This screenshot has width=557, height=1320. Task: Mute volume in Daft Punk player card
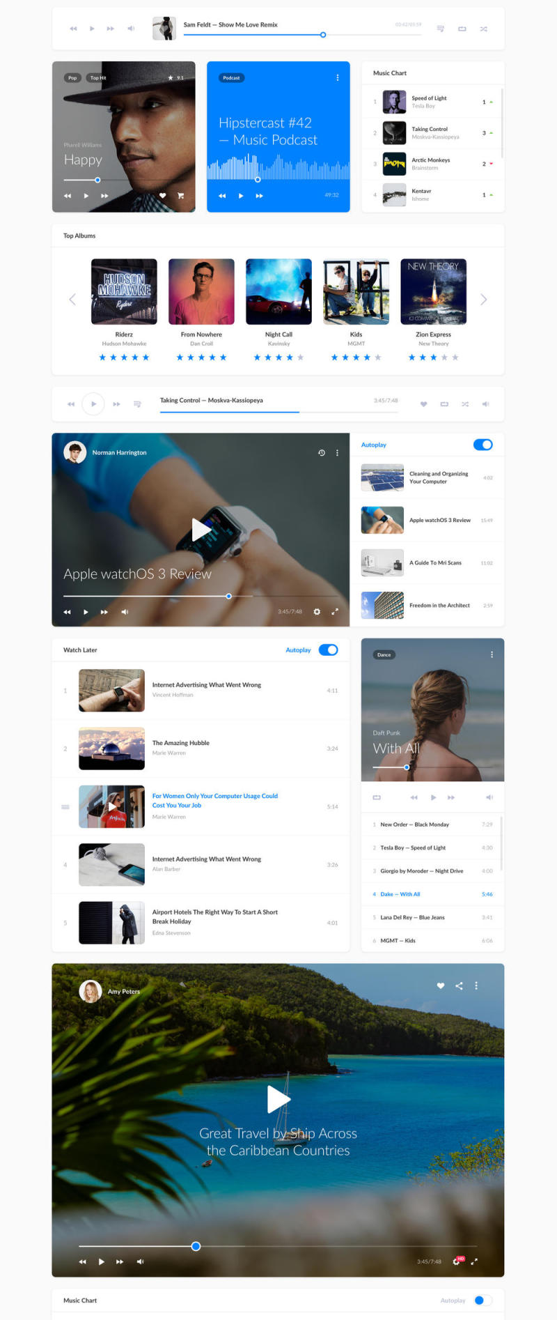coord(489,797)
